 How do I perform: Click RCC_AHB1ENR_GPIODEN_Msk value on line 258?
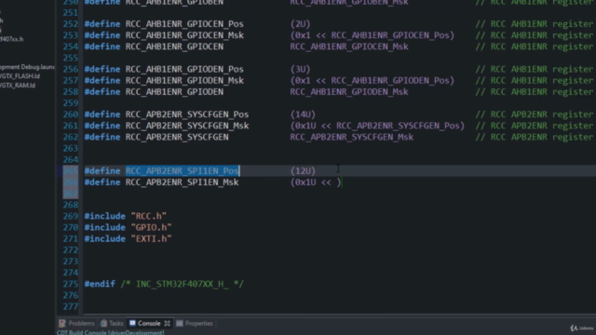pyautogui.click(x=349, y=92)
